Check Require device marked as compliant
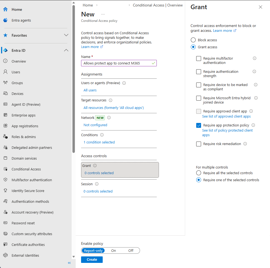The image size is (270, 268). [199, 85]
